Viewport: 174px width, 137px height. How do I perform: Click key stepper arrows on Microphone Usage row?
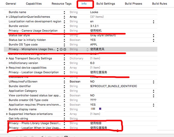pyautogui.click(x=58, y=49)
